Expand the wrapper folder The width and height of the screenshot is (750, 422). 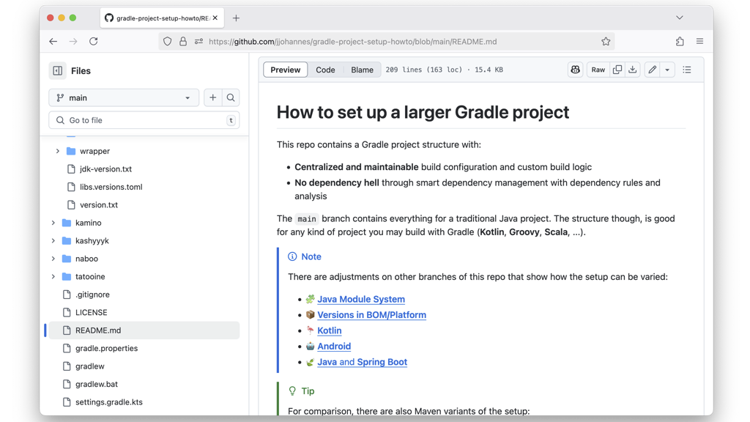(57, 151)
